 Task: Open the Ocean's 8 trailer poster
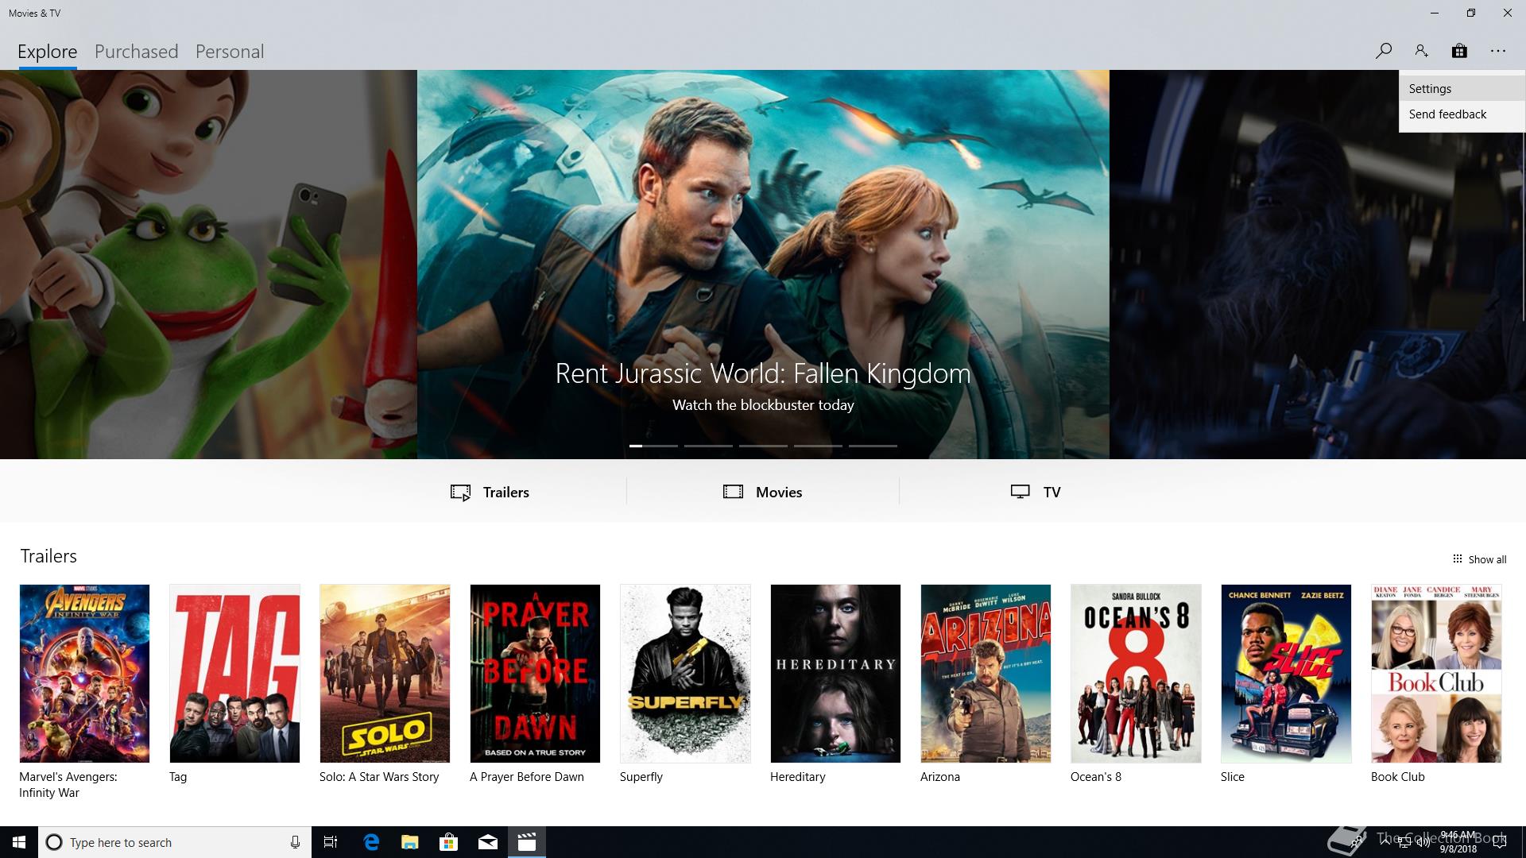(x=1136, y=674)
